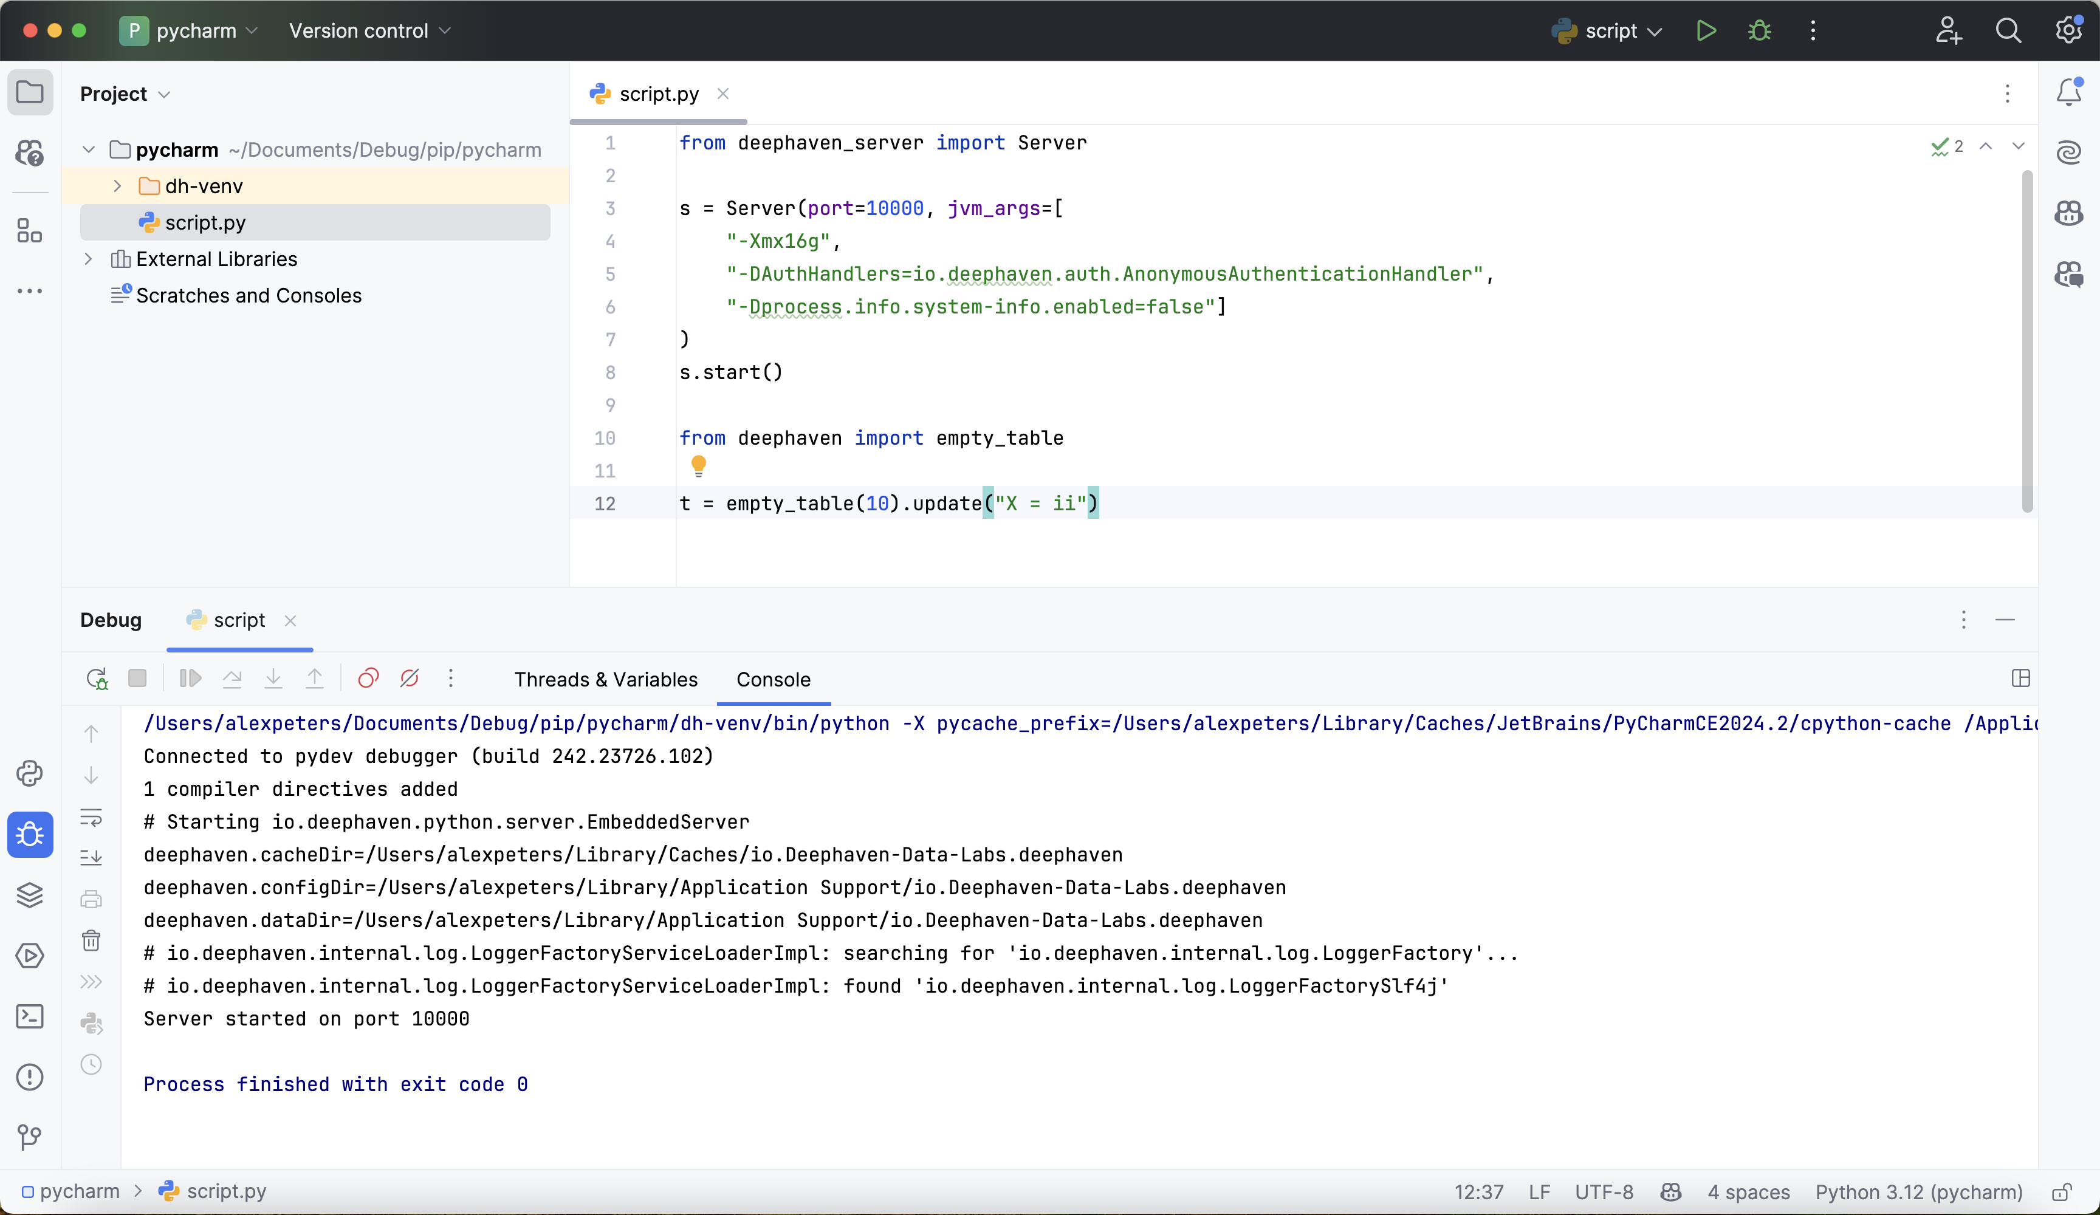The height and width of the screenshot is (1215, 2100).
Task: Click the Rerun debug script icon
Action: [97, 679]
